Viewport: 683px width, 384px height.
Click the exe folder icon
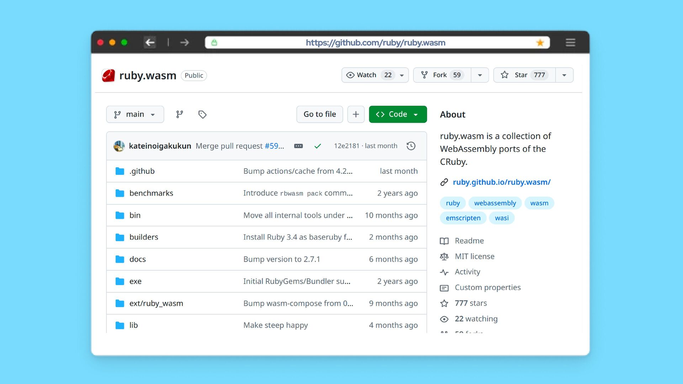(x=120, y=281)
